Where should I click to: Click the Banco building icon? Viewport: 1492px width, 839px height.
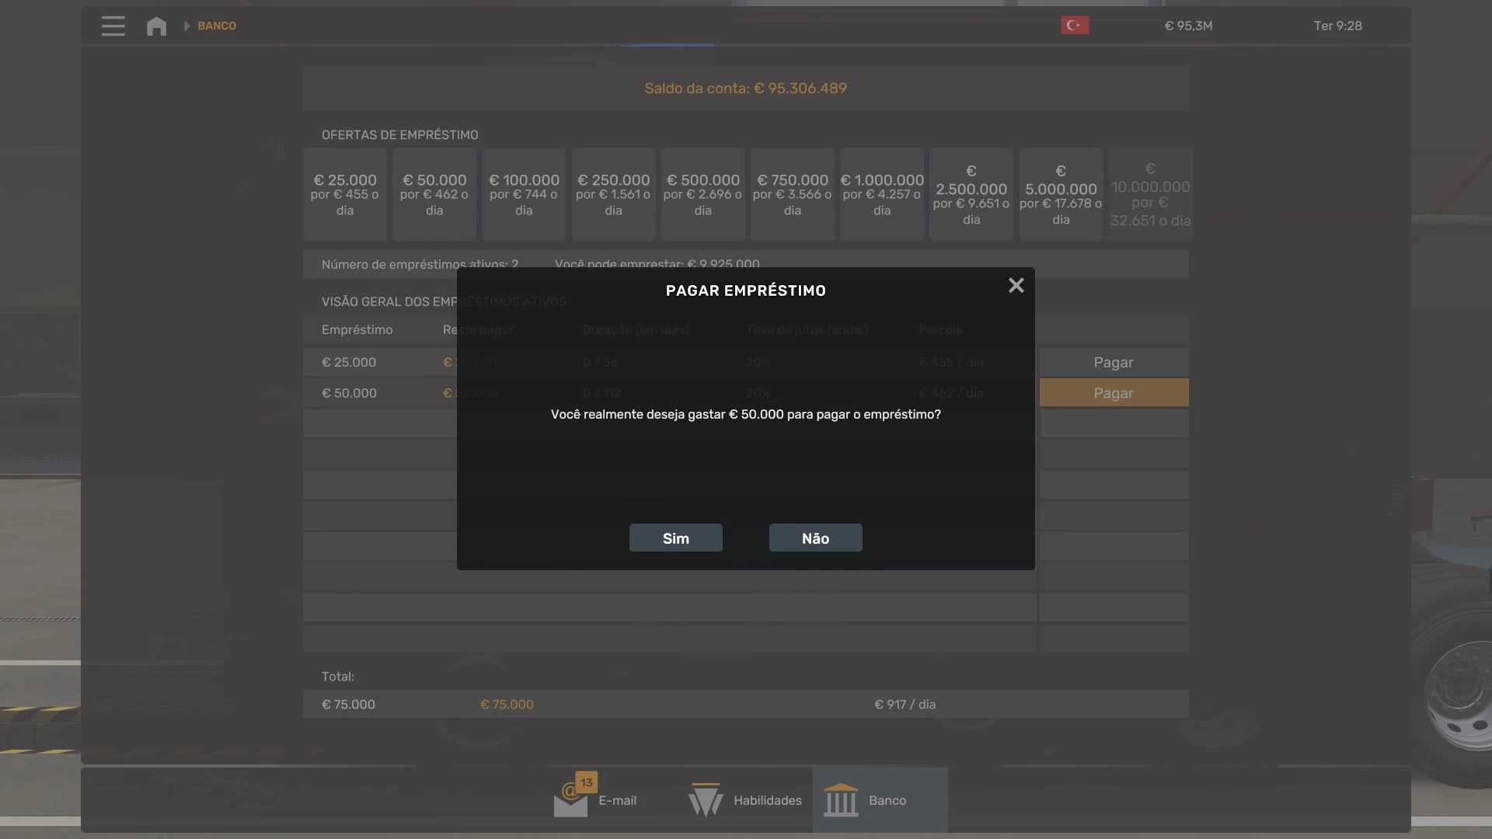[x=841, y=799]
